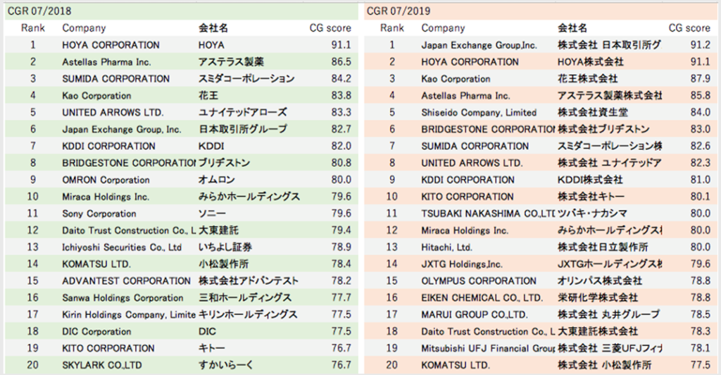Select Shiseido Company, Limited
The image size is (721, 375).
[479, 112]
